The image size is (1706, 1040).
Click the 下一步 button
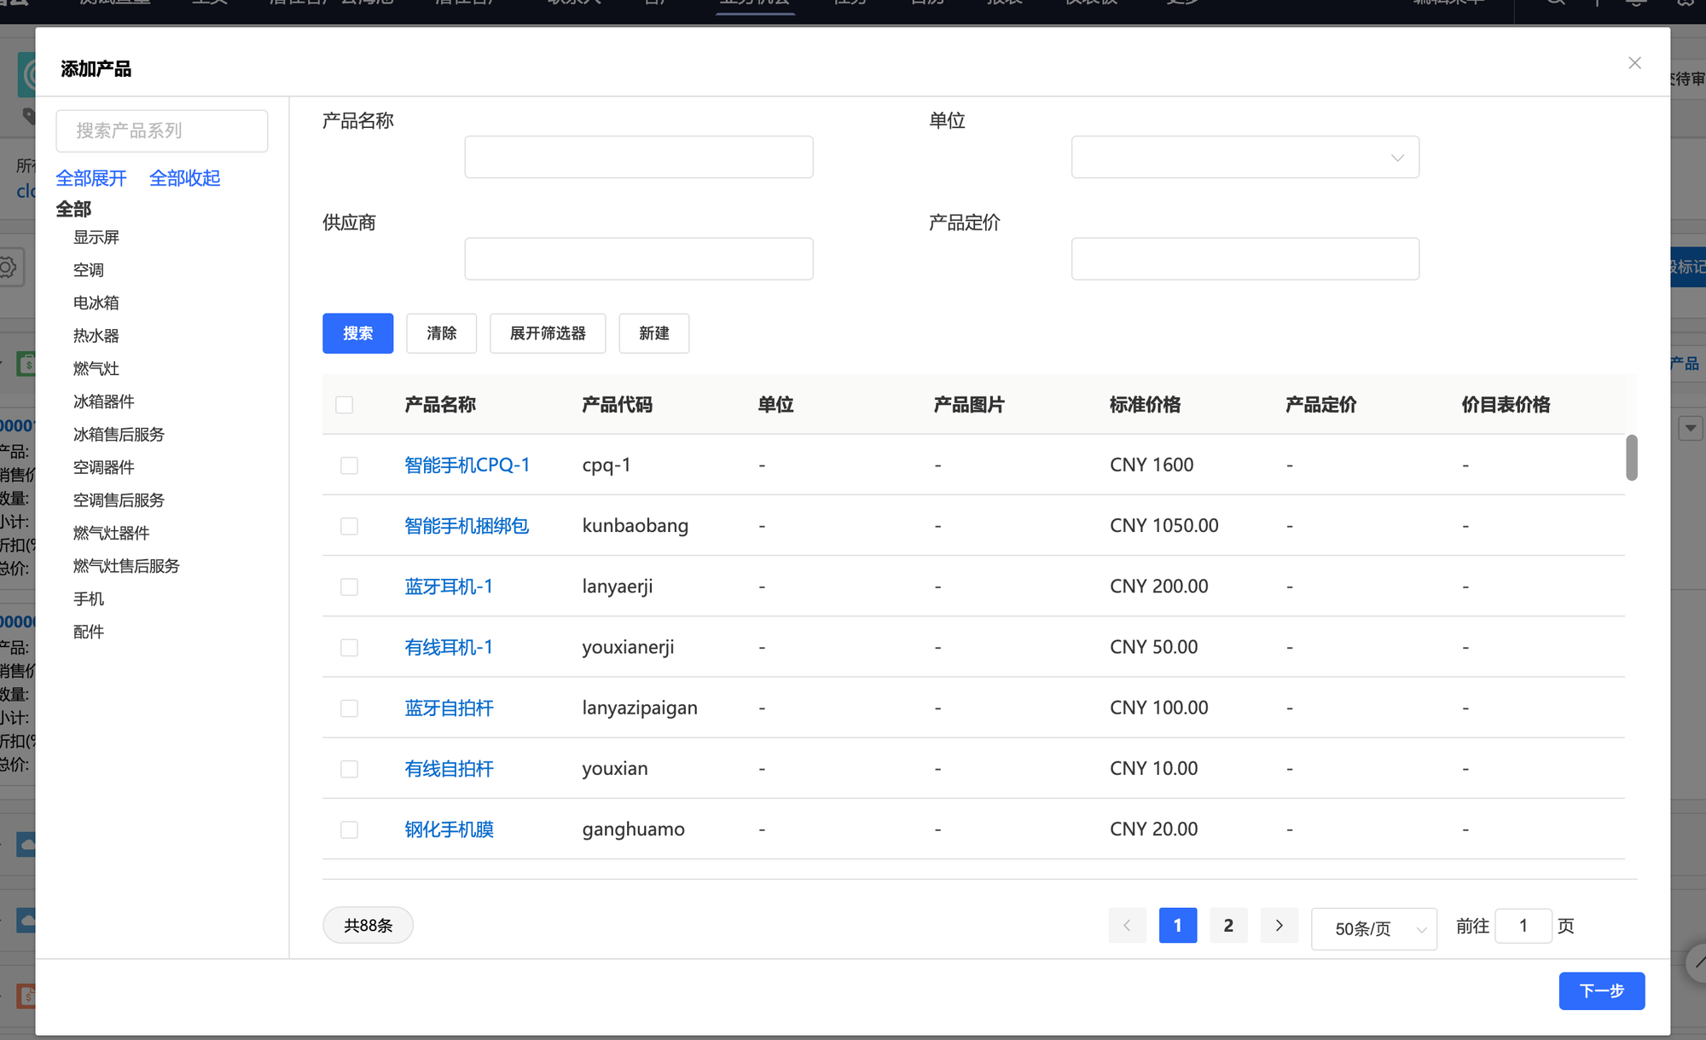pyautogui.click(x=1601, y=991)
